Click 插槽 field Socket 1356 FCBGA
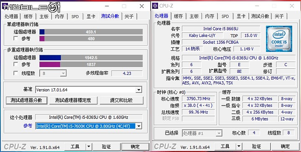 click(x=221, y=42)
